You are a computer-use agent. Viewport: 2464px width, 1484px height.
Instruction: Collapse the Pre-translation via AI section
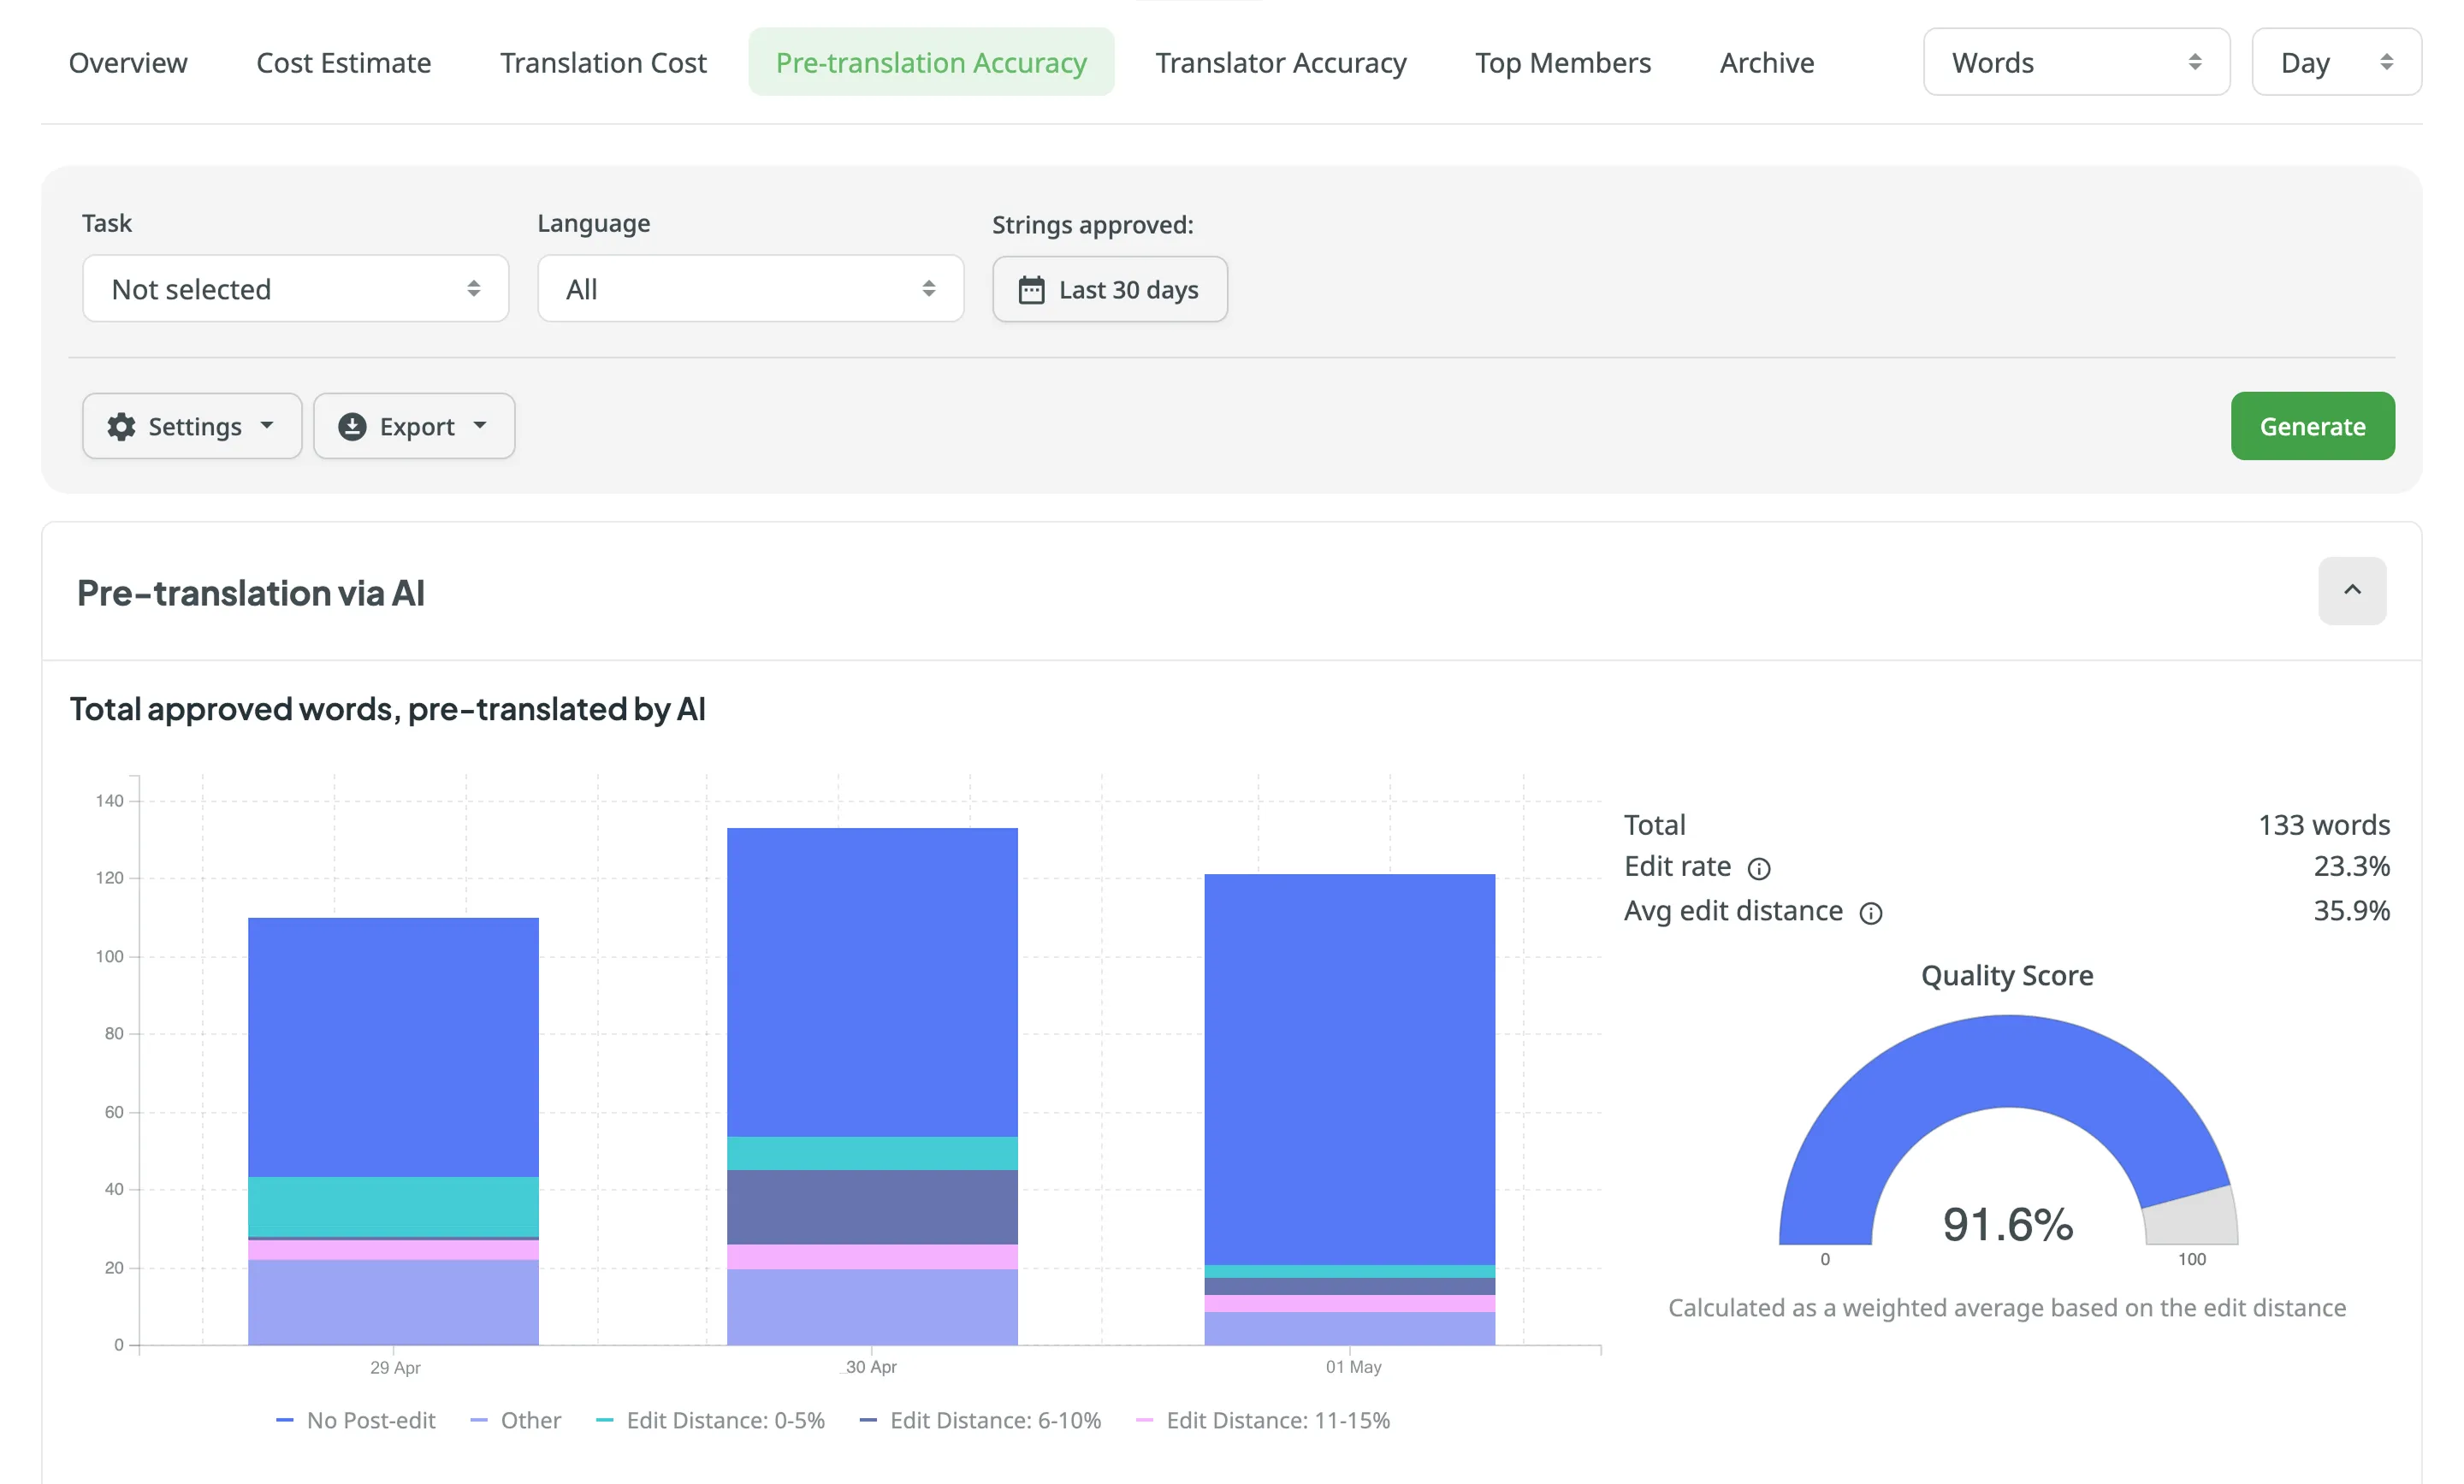[x=2351, y=591]
